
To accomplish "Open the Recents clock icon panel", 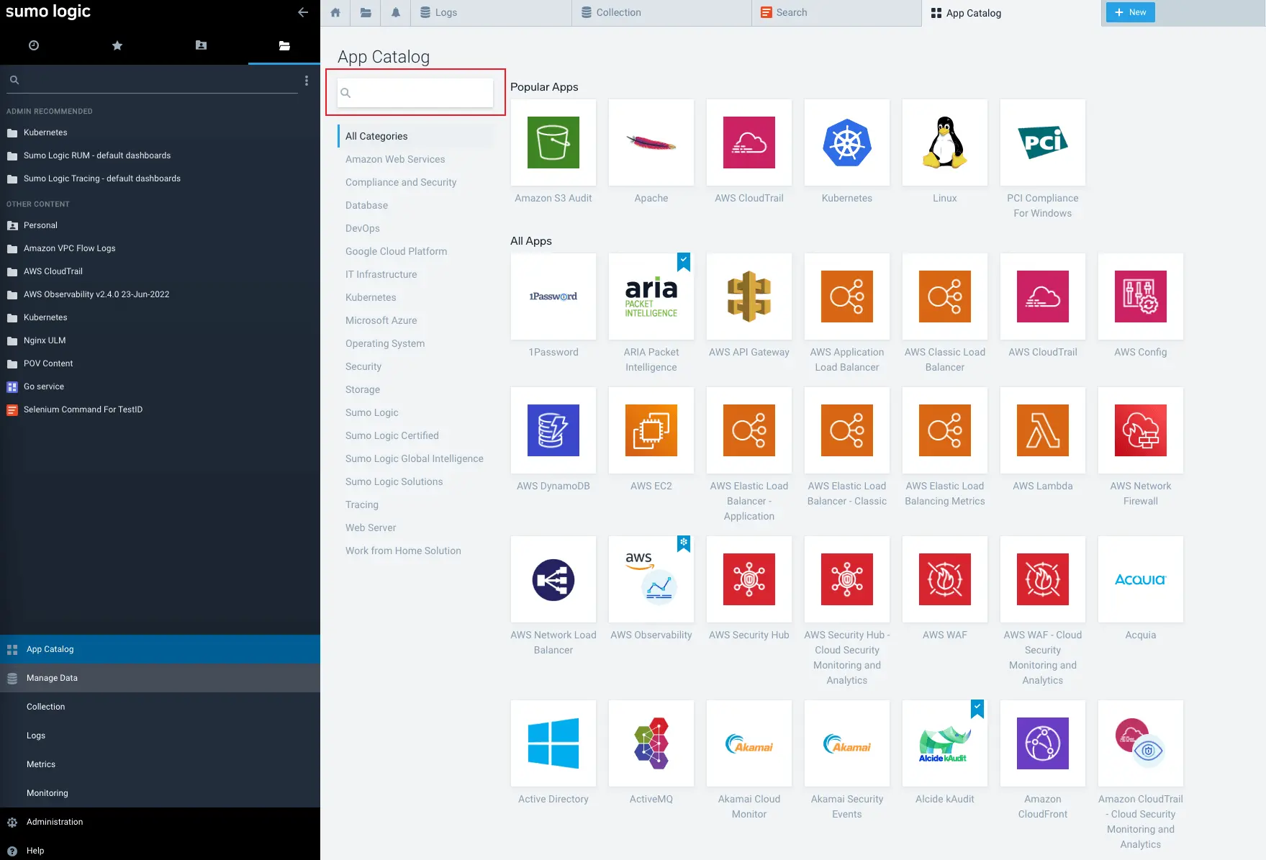I will tap(34, 45).
